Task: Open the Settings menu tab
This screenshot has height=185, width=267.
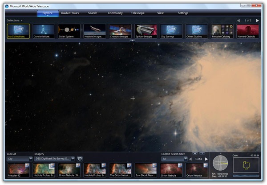Action: point(183,13)
